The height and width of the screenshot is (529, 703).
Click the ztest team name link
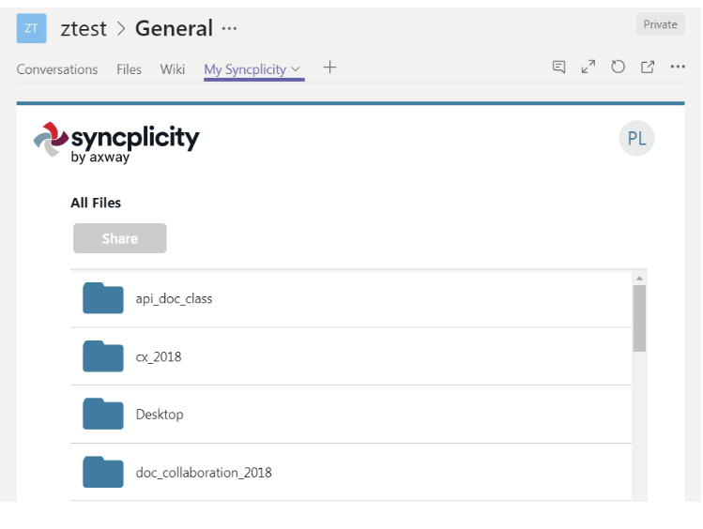[x=84, y=29]
